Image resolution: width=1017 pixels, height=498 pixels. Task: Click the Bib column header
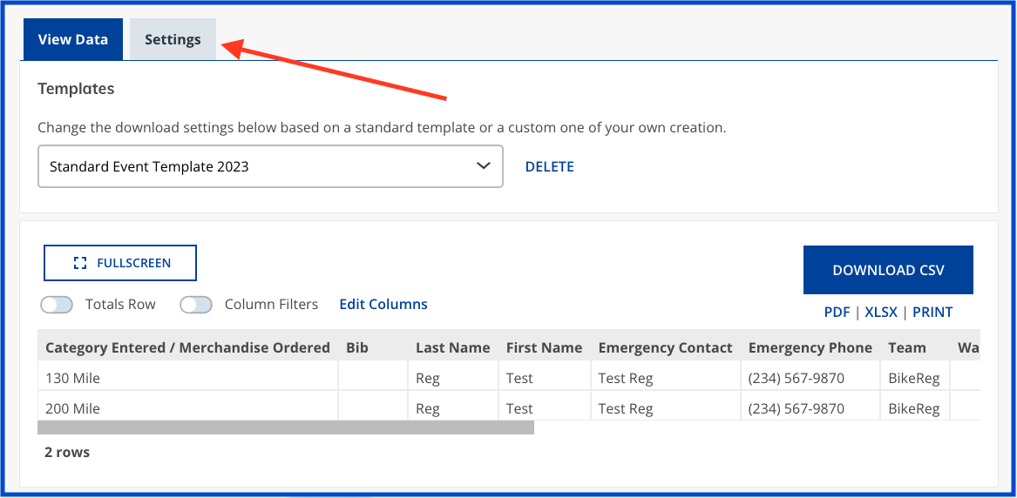click(x=357, y=347)
